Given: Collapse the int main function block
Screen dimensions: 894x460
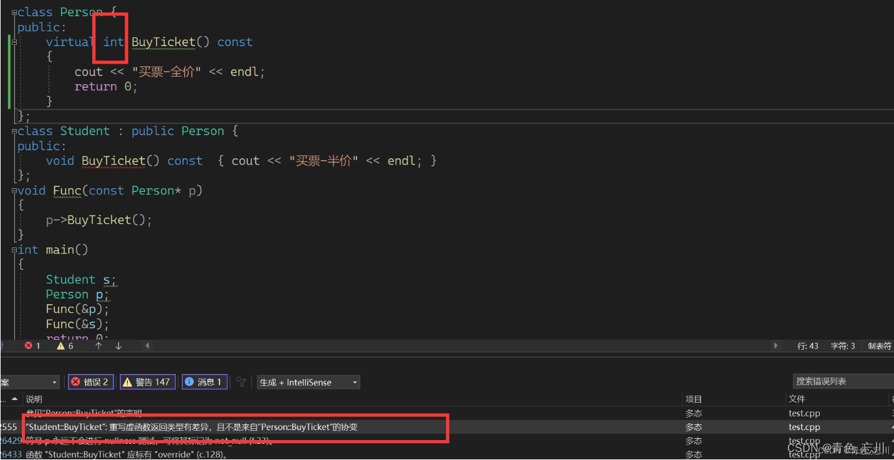Looking at the screenshot, I should [x=14, y=250].
